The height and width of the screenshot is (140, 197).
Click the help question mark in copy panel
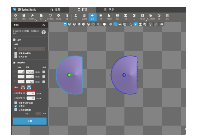coord(44,32)
